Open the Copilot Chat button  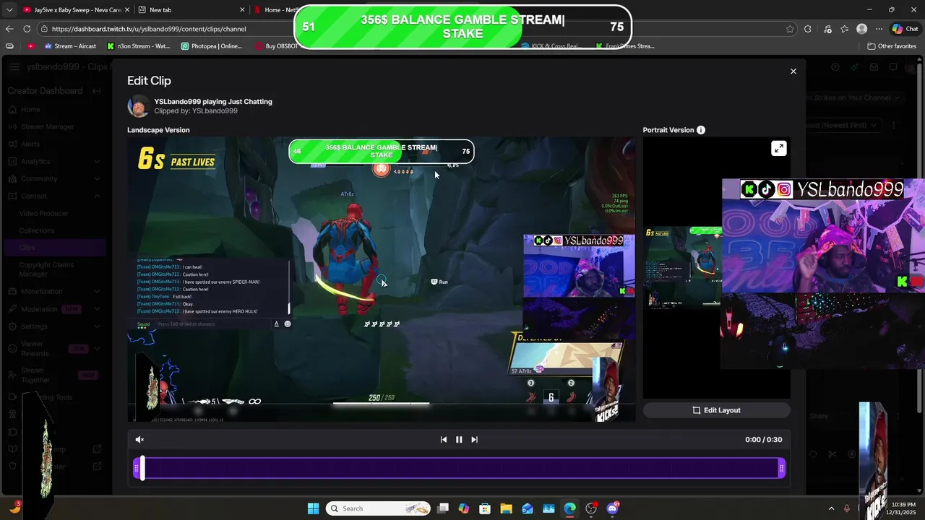pos(905,29)
